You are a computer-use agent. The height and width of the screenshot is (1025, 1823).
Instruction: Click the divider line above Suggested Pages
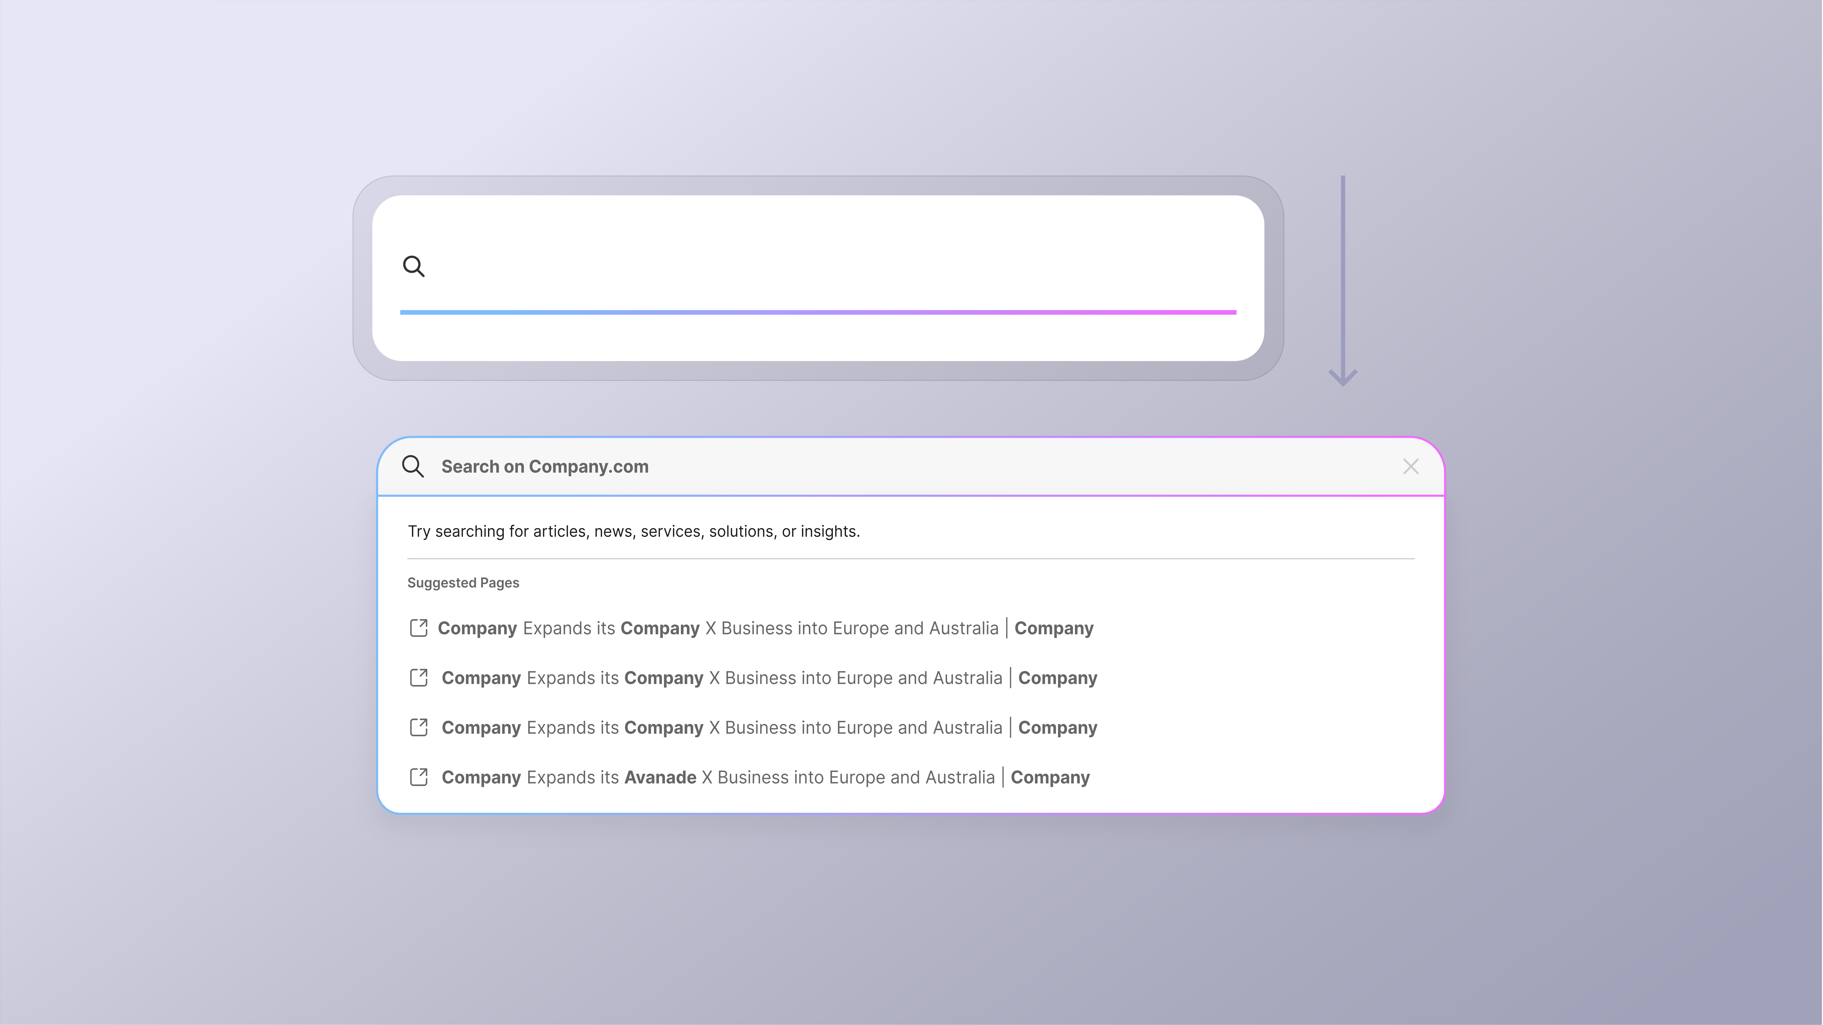tap(910, 559)
